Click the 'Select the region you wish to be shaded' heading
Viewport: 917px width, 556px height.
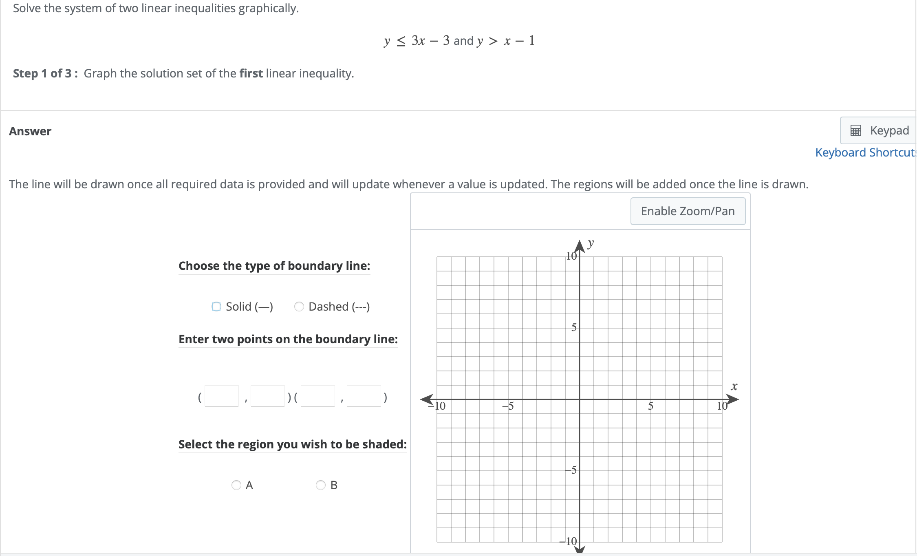(292, 444)
